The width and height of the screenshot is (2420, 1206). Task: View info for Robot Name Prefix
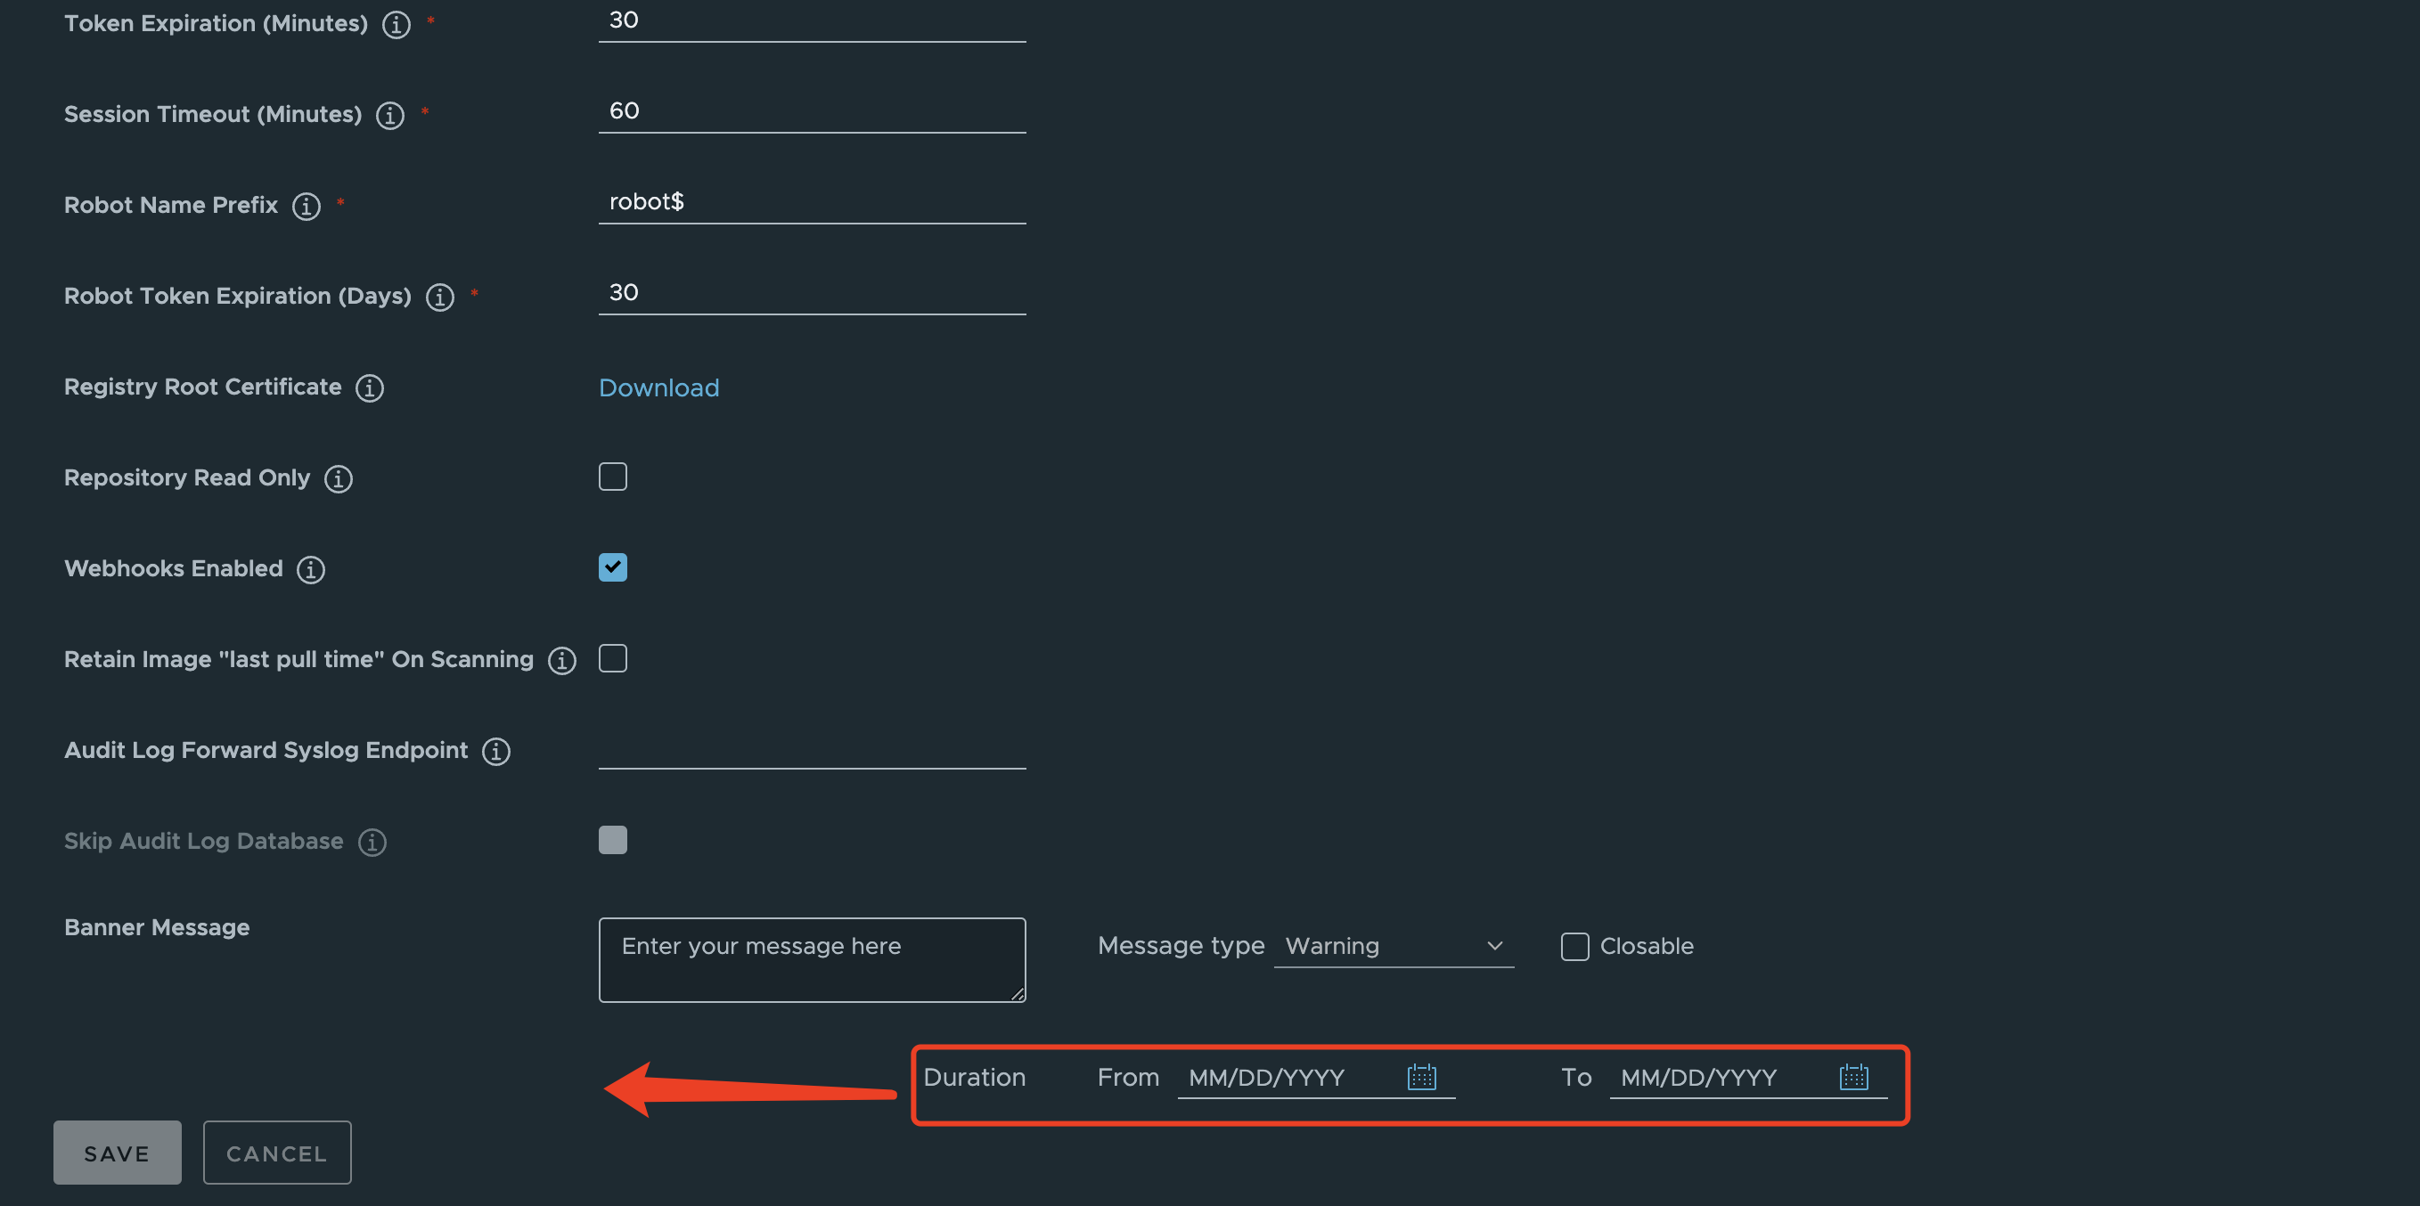tap(306, 207)
